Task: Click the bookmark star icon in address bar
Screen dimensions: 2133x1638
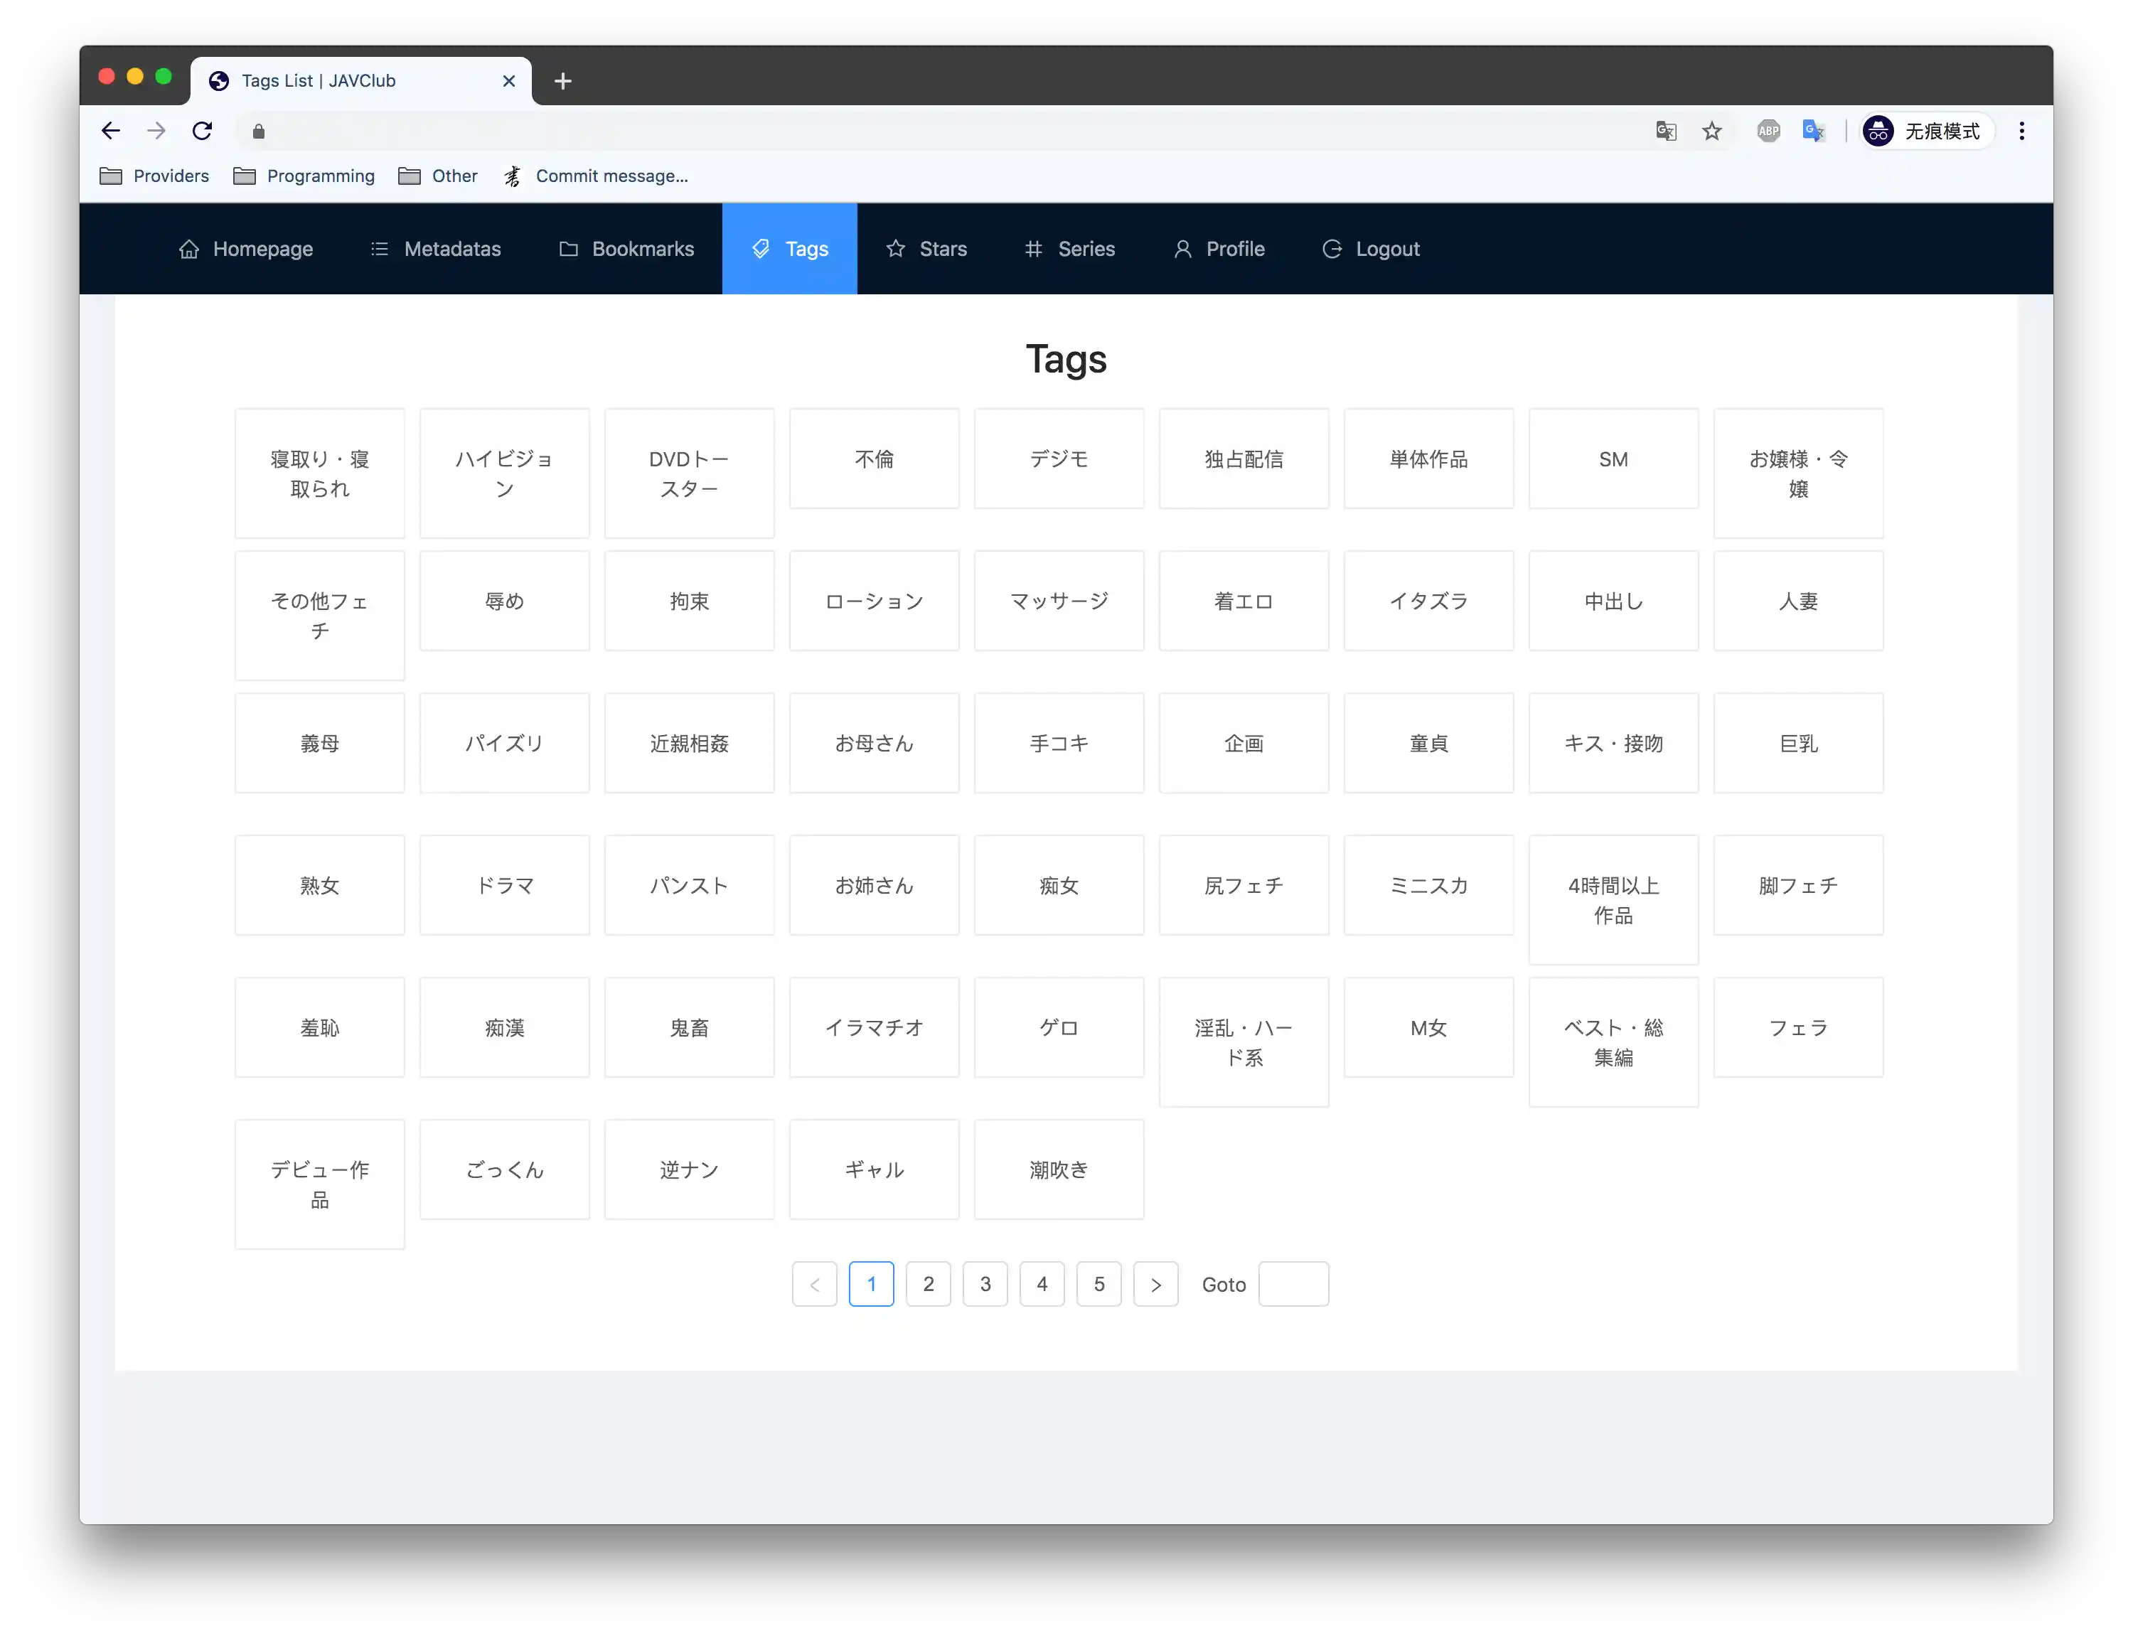Action: [1712, 131]
